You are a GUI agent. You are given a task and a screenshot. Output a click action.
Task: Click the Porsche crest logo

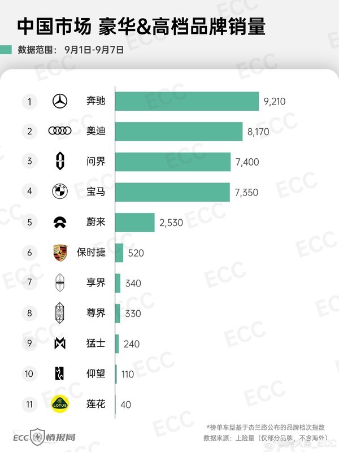60,253
